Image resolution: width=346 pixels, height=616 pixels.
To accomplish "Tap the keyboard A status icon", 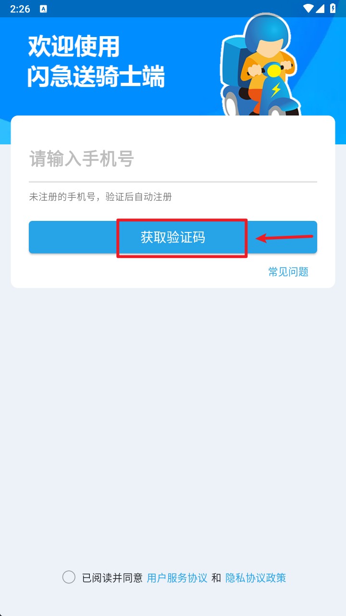I will (43, 9).
